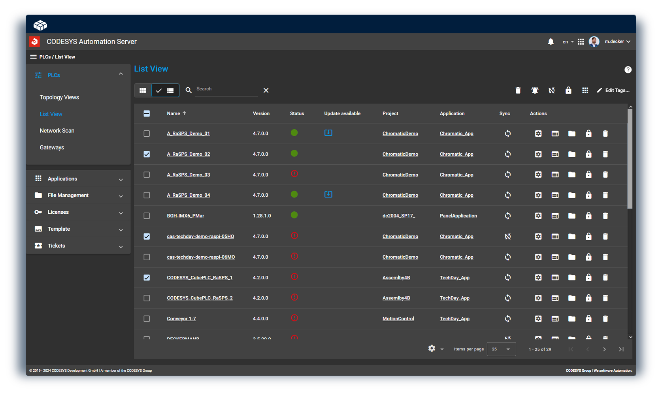Switch to the tile grid view
Screen dimensions: 660x395
143,90
